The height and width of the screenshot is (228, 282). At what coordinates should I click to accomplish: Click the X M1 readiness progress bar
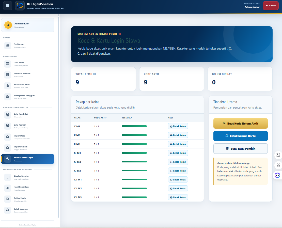tap(134, 126)
